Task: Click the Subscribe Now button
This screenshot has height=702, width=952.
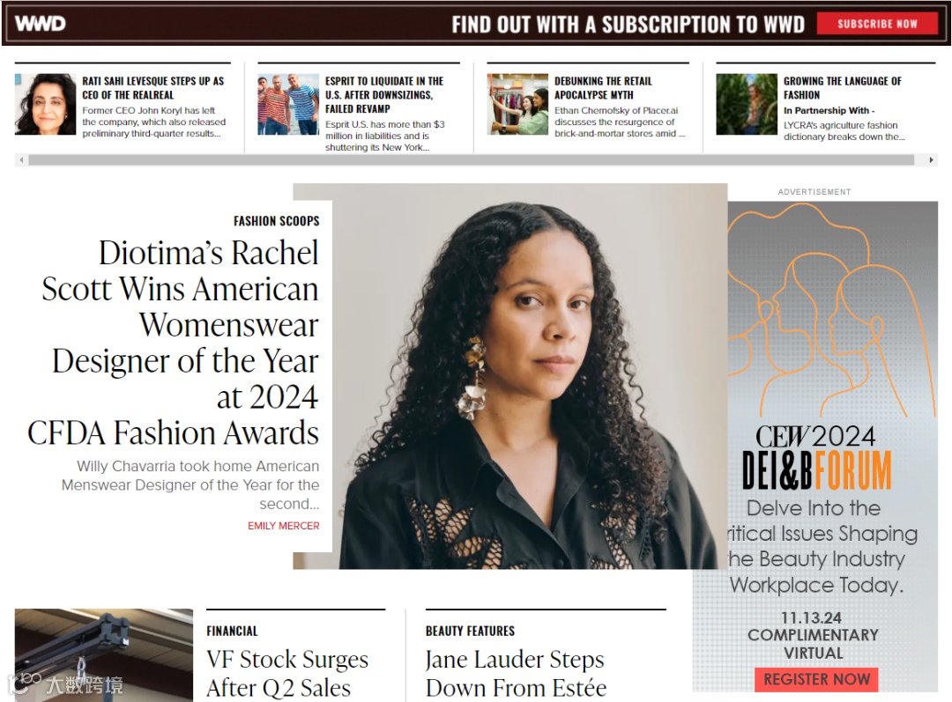Action: [x=877, y=24]
